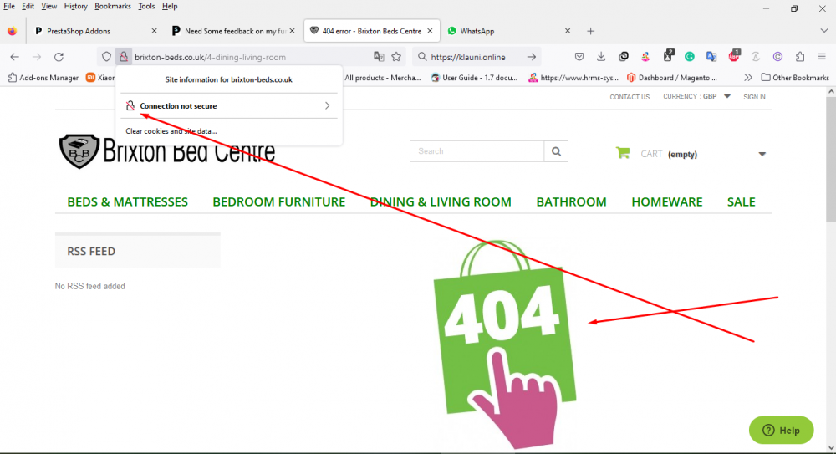
Task: Open the hrms-sys bookmark
Action: pos(573,78)
